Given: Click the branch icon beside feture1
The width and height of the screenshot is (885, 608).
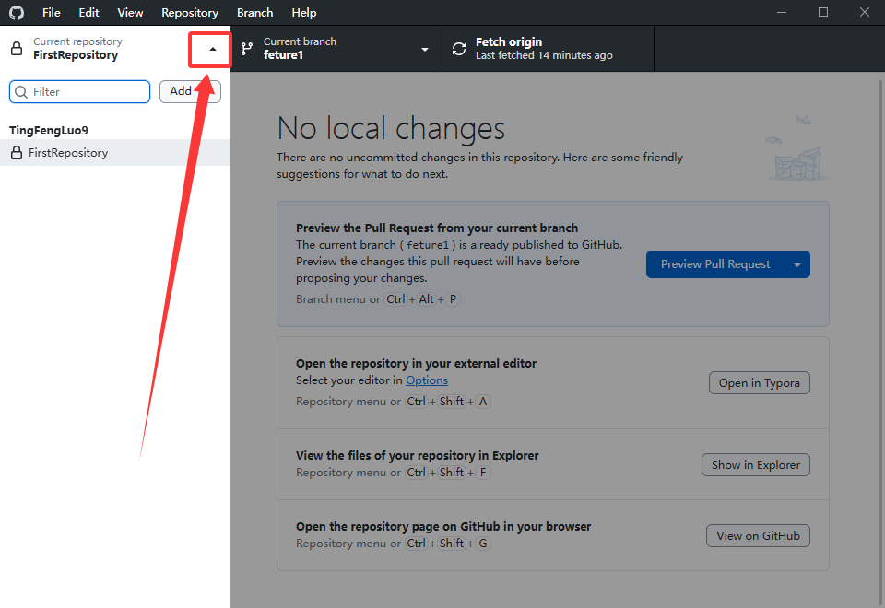Looking at the screenshot, I should coord(247,49).
